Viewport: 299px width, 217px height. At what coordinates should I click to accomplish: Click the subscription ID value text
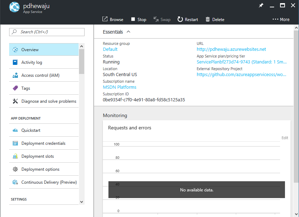tap(144, 100)
